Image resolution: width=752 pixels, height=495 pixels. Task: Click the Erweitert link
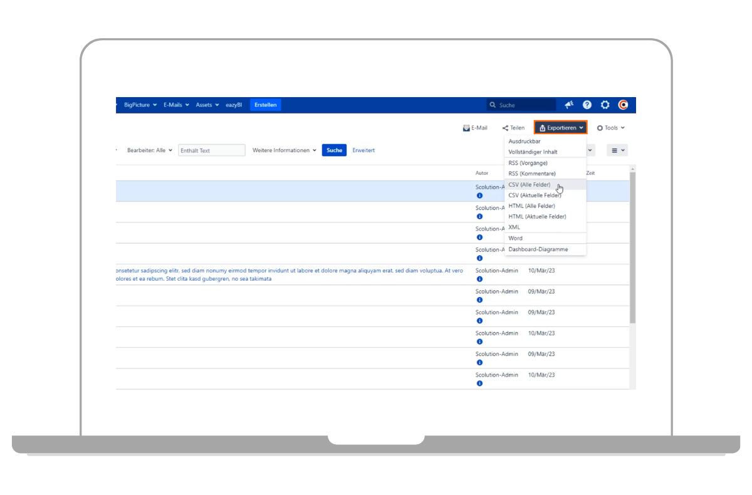pos(363,150)
